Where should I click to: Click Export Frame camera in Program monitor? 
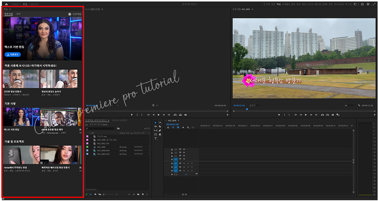(x=333, y=115)
